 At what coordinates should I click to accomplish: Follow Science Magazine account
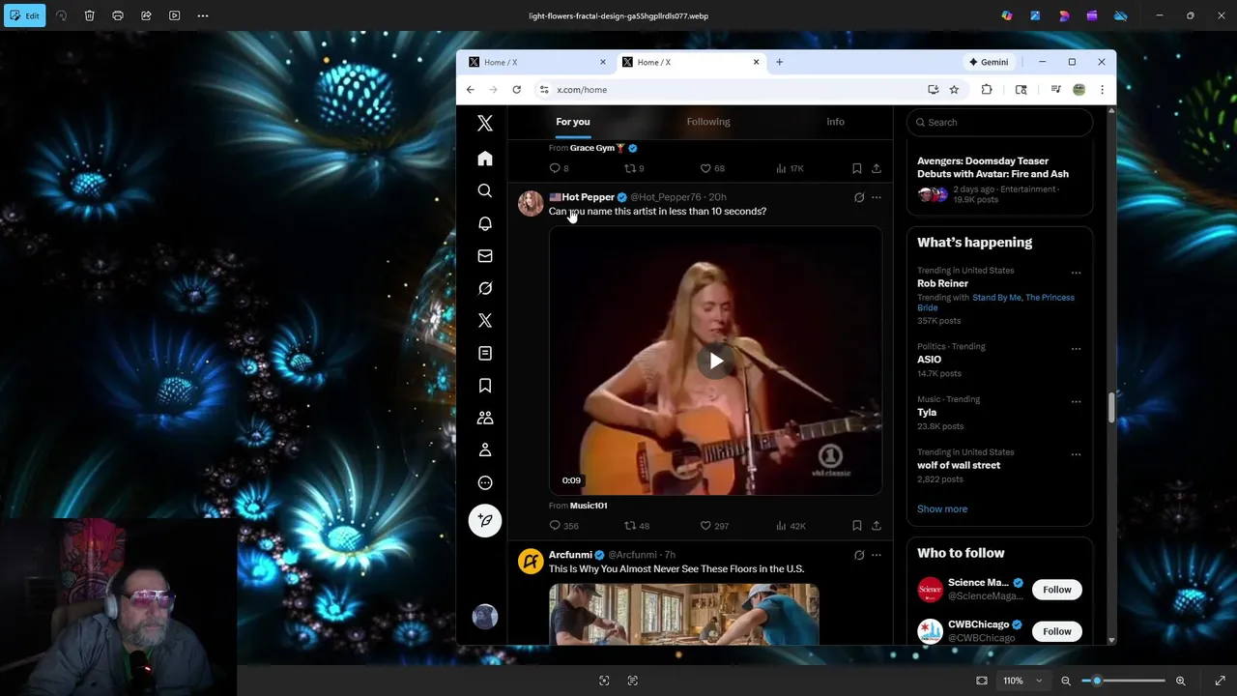[x=1056, y=590]
